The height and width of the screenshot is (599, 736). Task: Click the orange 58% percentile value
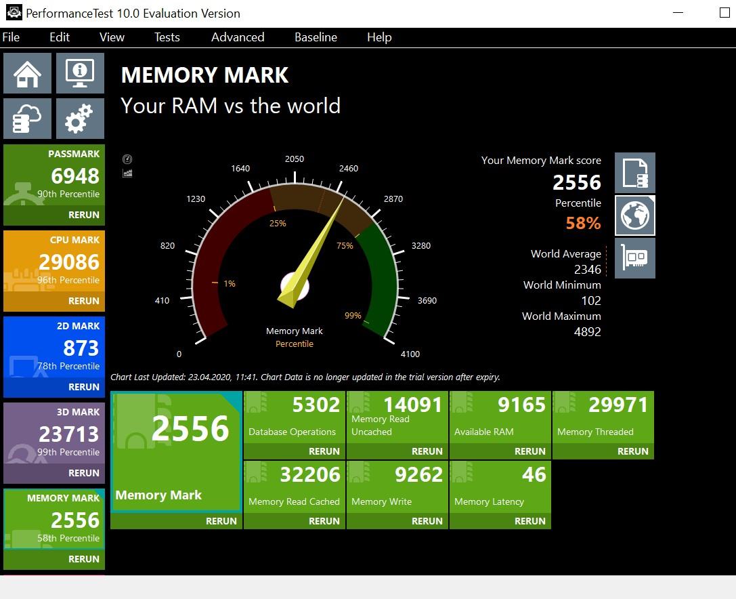point(583,223)
